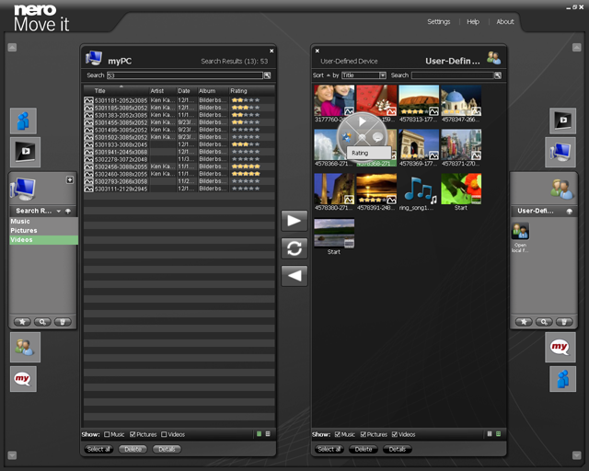Select the media player device in right sidebar

pos(562,121)
